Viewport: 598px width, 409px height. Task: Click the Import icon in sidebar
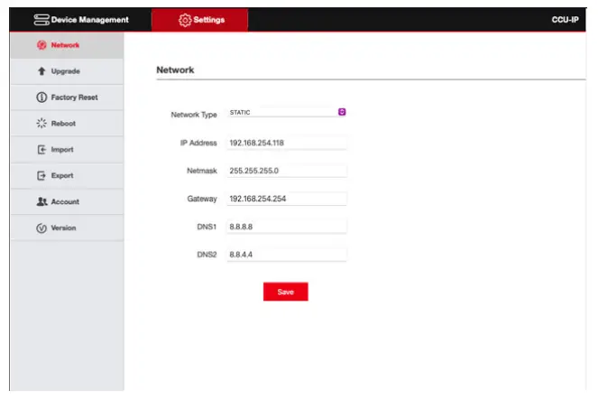point(41,149)
